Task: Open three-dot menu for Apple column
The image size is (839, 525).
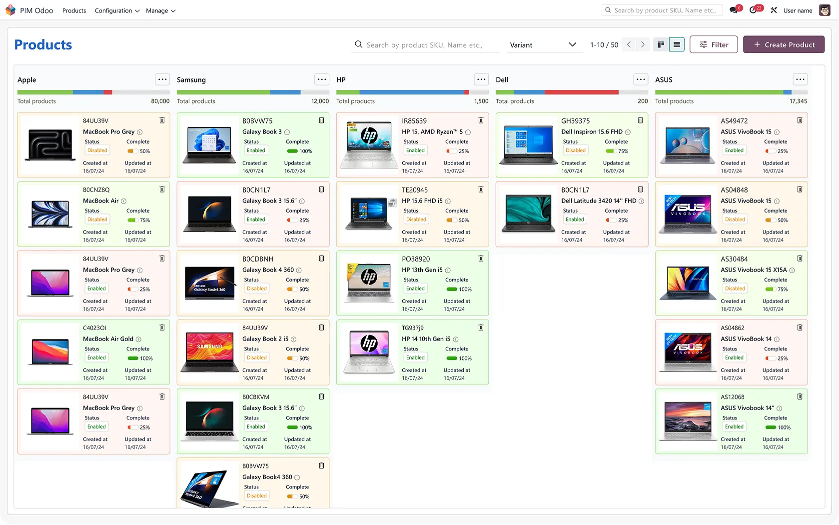Action: (x=162, y=79)
